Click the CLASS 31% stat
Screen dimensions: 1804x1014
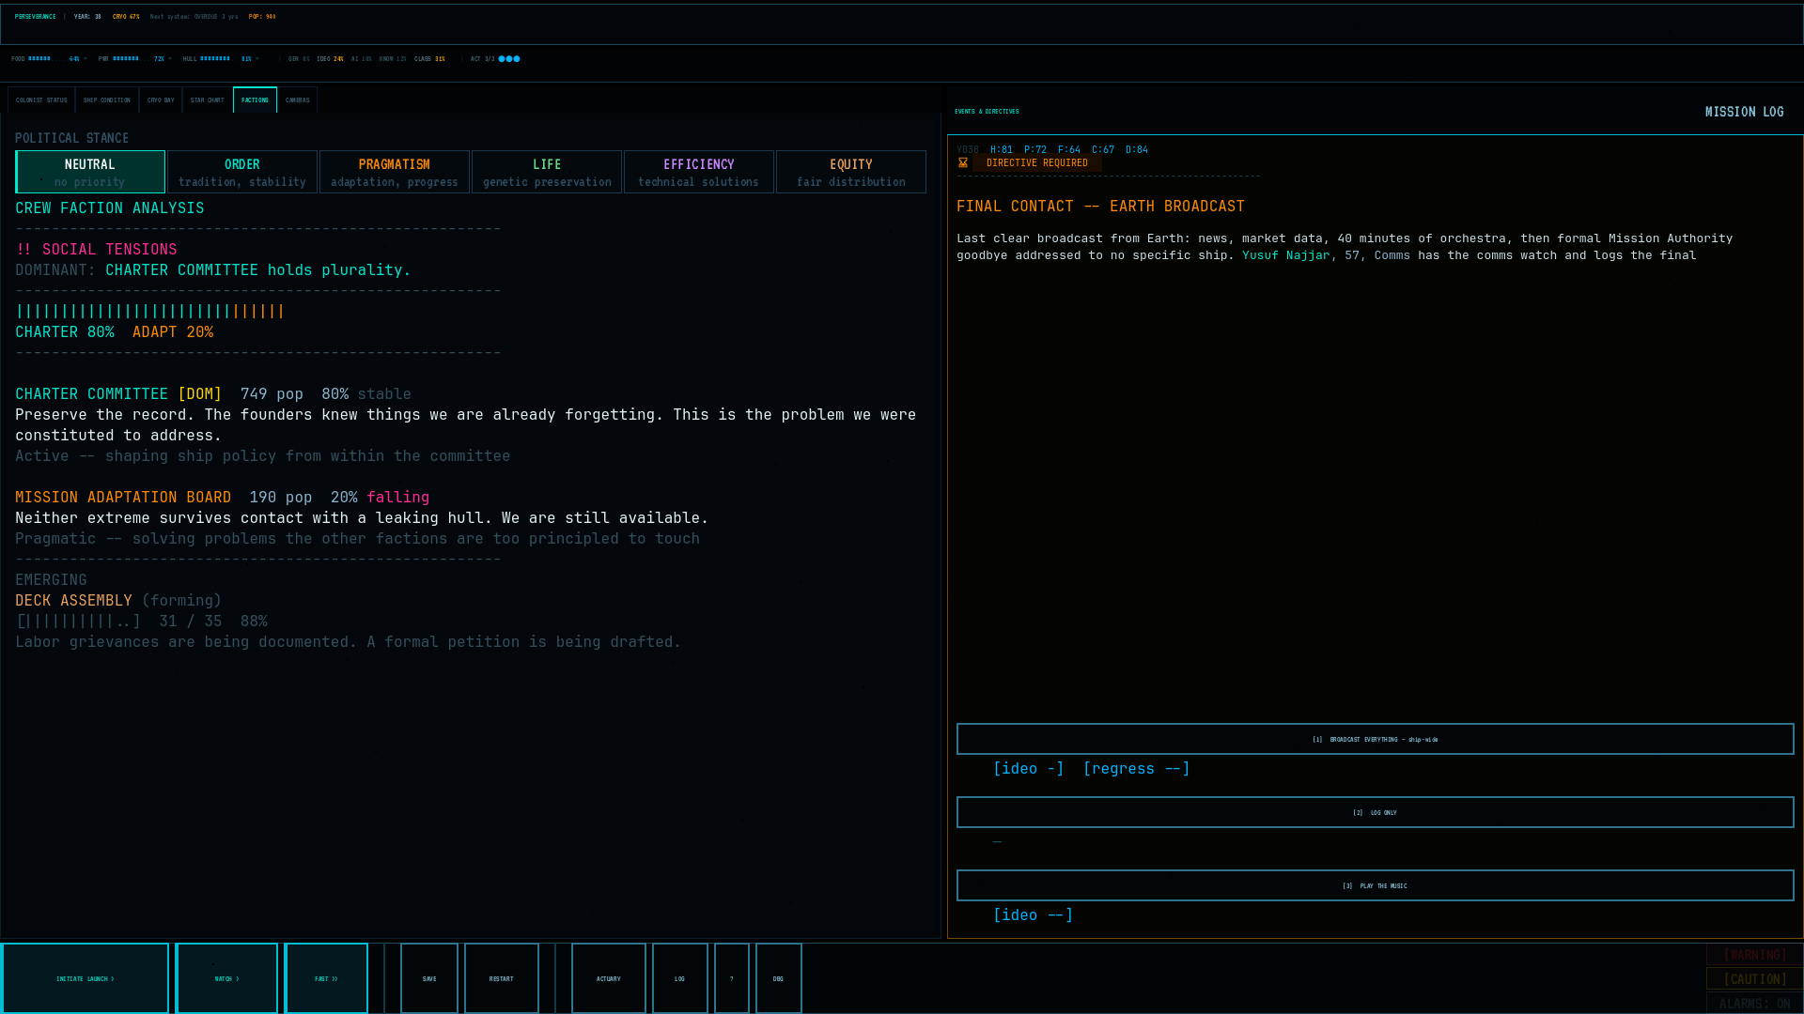coord(429,58)
